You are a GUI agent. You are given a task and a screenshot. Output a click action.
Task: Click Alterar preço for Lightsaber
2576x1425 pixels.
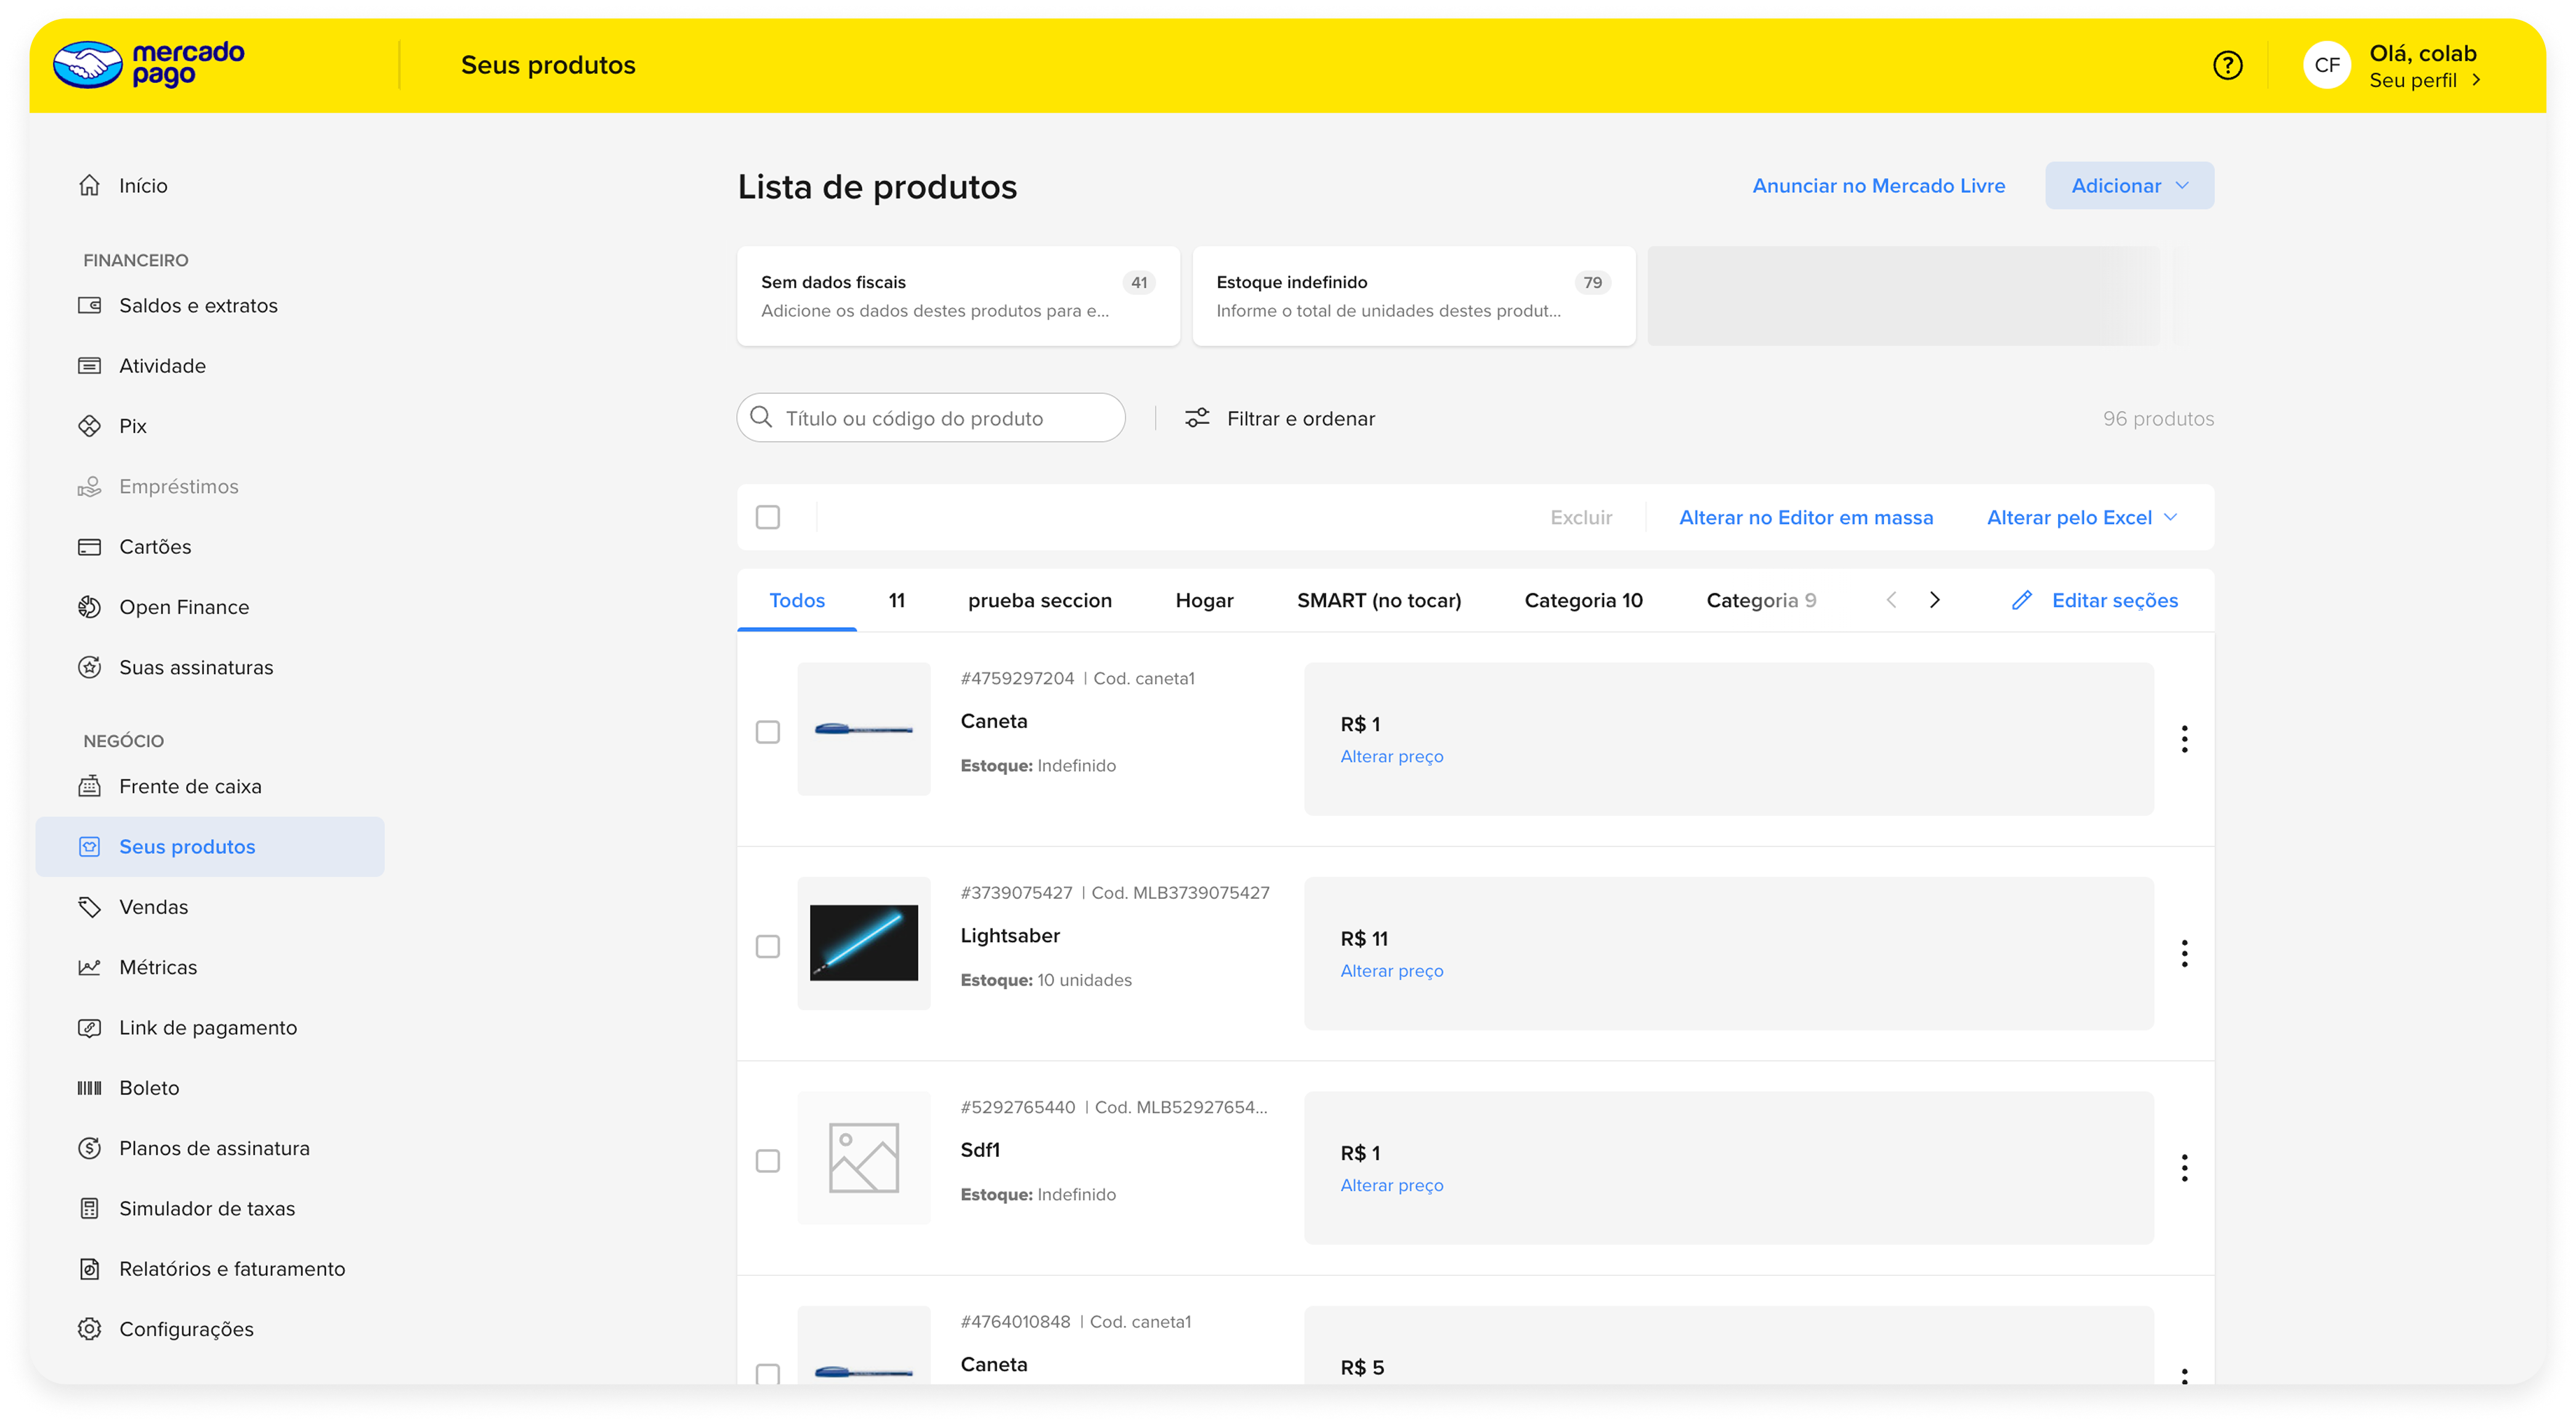(1391, 971)
